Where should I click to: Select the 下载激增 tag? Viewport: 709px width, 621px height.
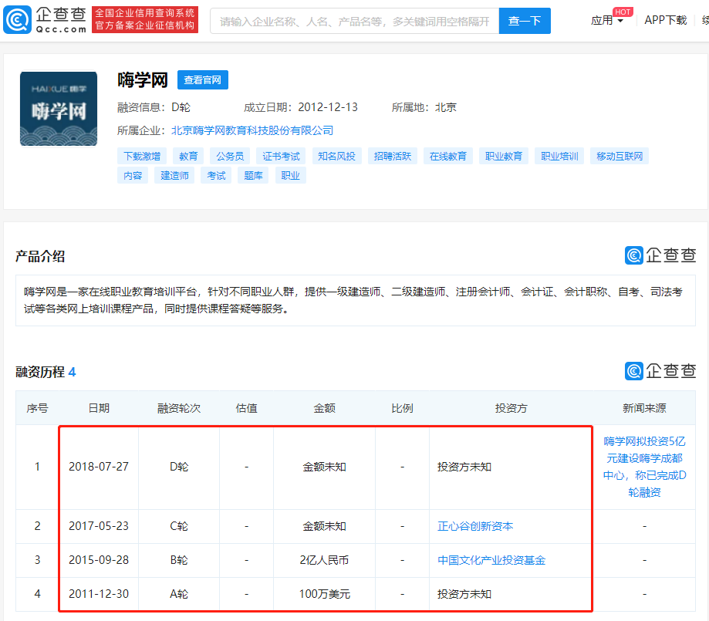(x=142, y=156)
